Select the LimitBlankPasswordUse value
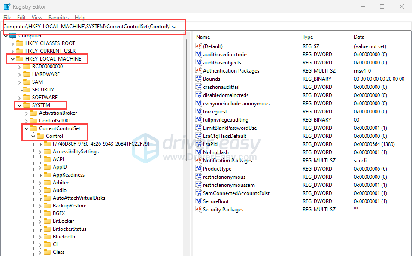Image resolution: width=412 pixels, height=256 pixels. (x=230, y=128)
